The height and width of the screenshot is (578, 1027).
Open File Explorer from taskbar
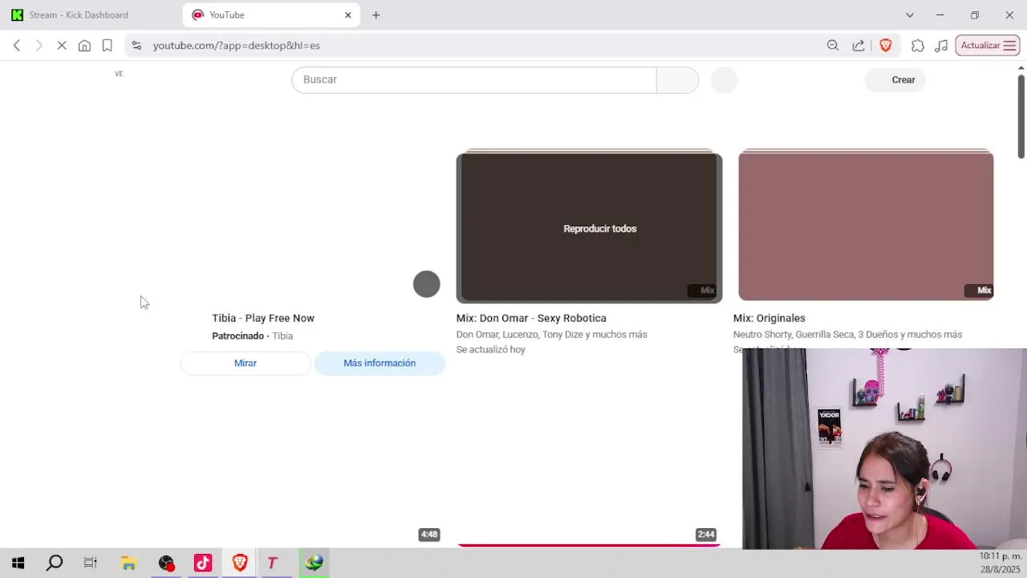coord(128,564)
